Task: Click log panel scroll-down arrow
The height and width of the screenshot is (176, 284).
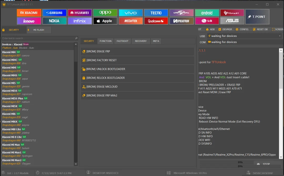Action: (x=281, y=157)
